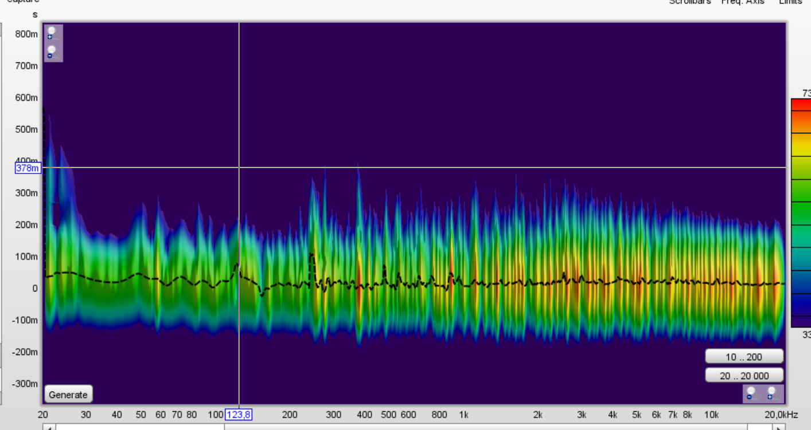
Task: Click the 800m time axis label
Action: (x=27, y=34)
